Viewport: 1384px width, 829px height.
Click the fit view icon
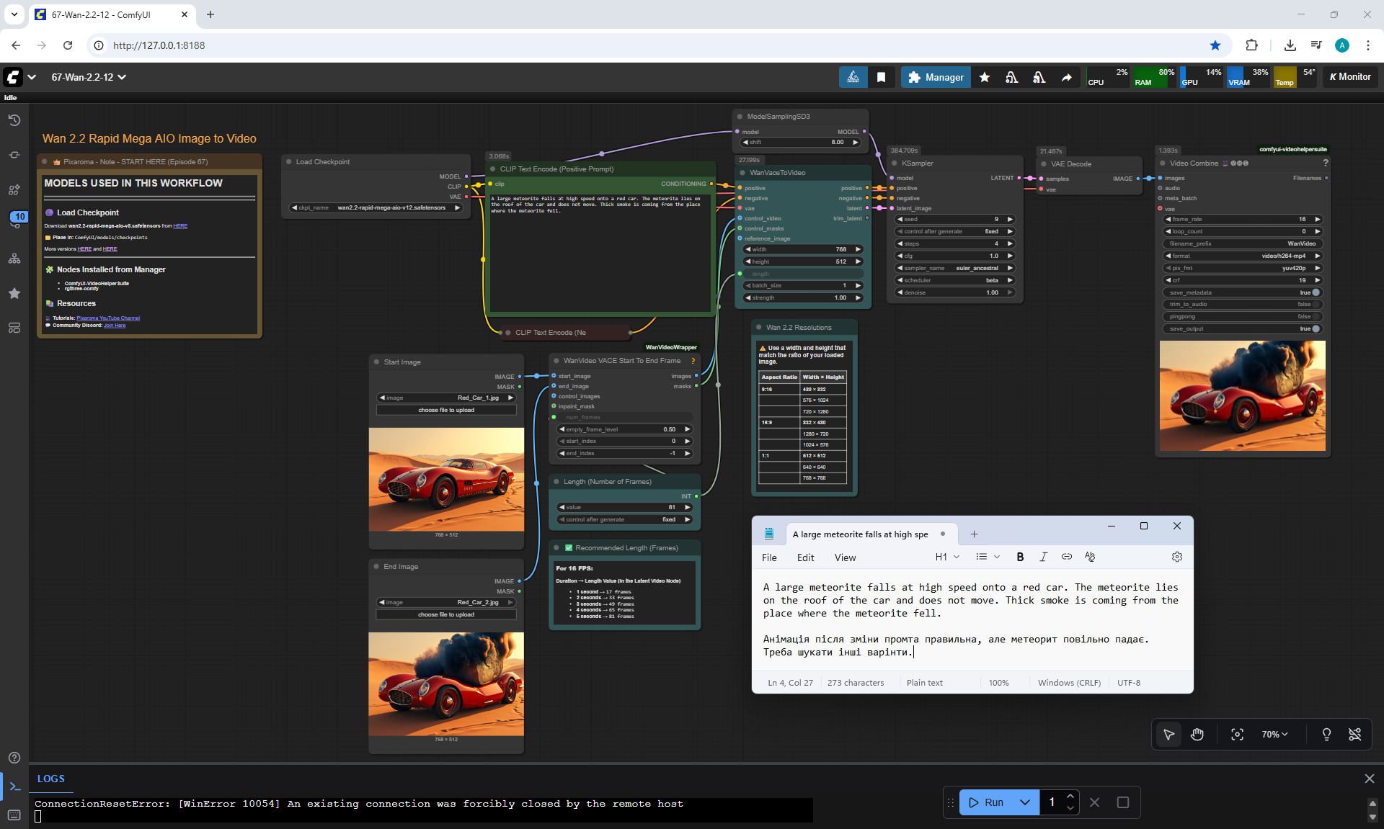(1237, 734)
